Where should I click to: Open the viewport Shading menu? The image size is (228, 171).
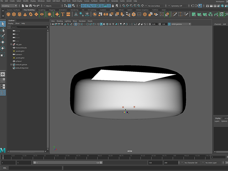point(59,21)
